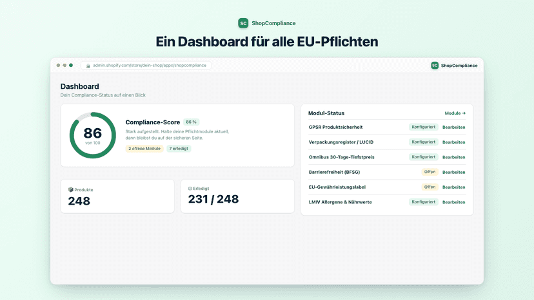Screen dimensions: 534x300
Task: Click the Offen badge for EU-Gewährleistungslabel
Action: 430,187
